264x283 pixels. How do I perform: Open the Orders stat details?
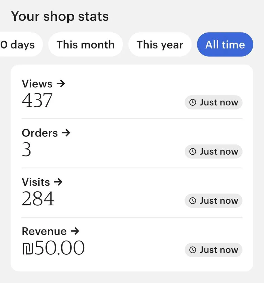click(x=40, y=133)
